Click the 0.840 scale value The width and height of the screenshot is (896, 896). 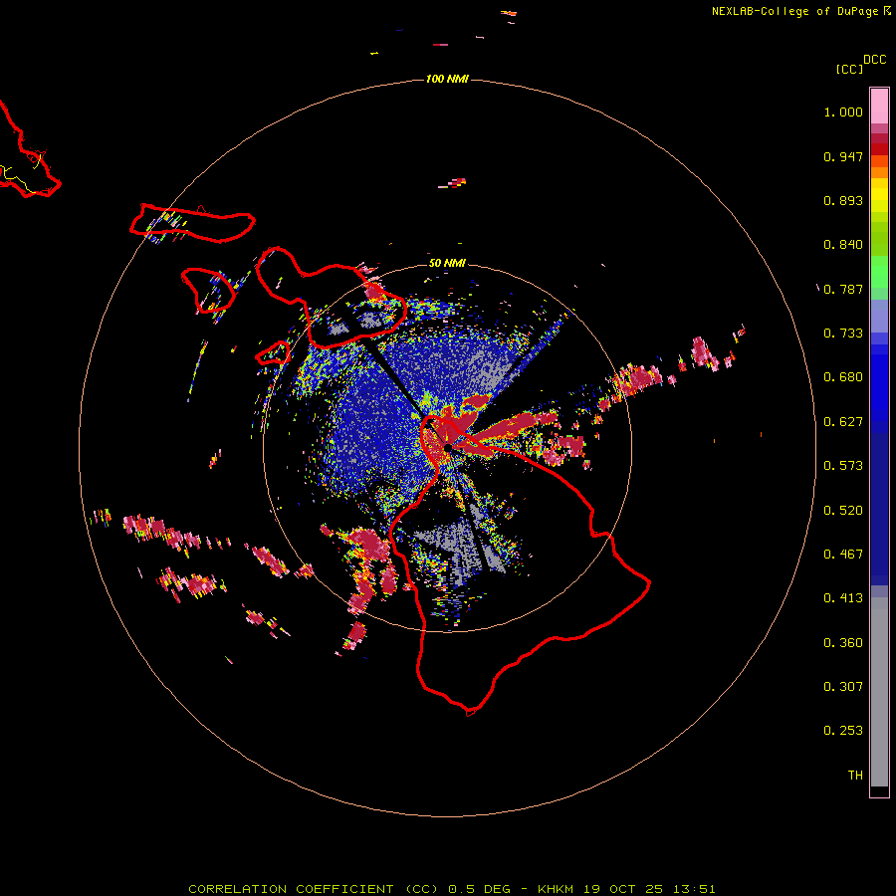point(843,245)
